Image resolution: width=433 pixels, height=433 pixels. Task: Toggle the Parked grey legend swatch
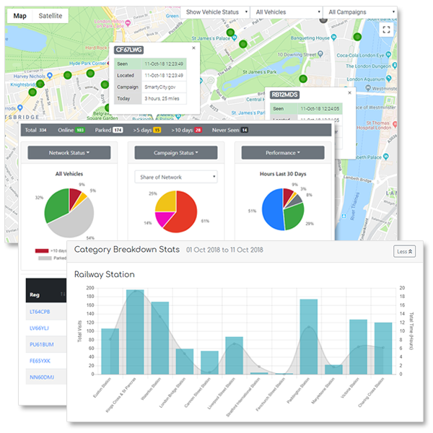click(x=45, y=258)
